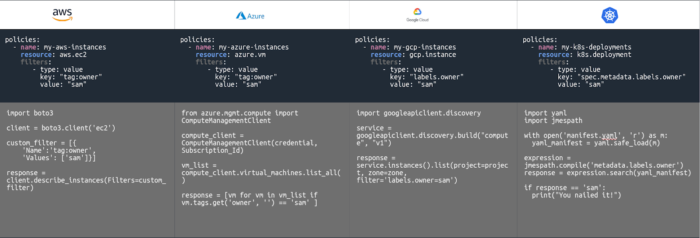
Task: Click the AWS logo
Action: (62, 14)
